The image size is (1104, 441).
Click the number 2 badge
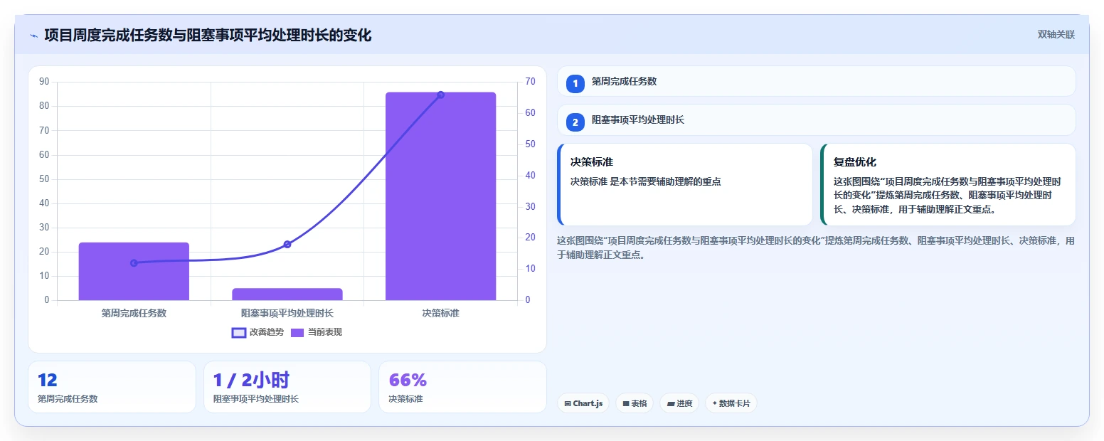point(575,122)
